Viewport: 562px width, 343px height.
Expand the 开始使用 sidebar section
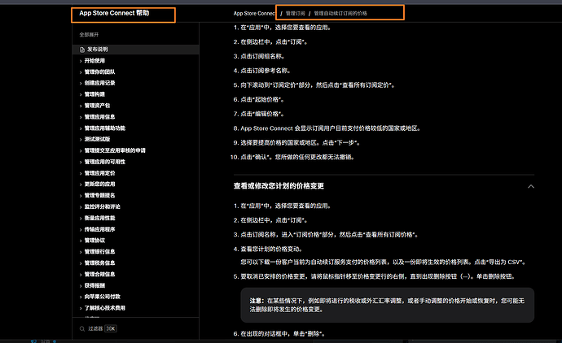tap(81, 61)
